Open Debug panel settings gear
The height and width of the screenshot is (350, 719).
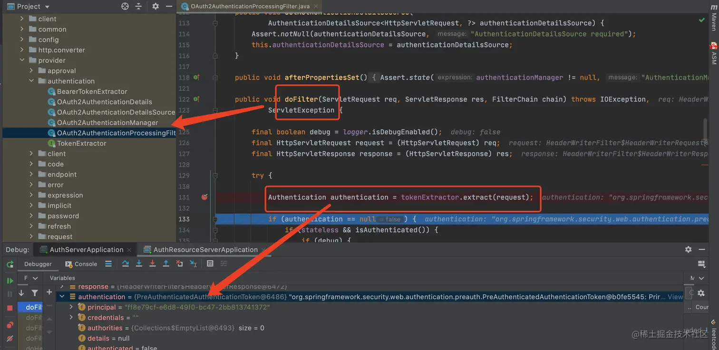point(688,249)
